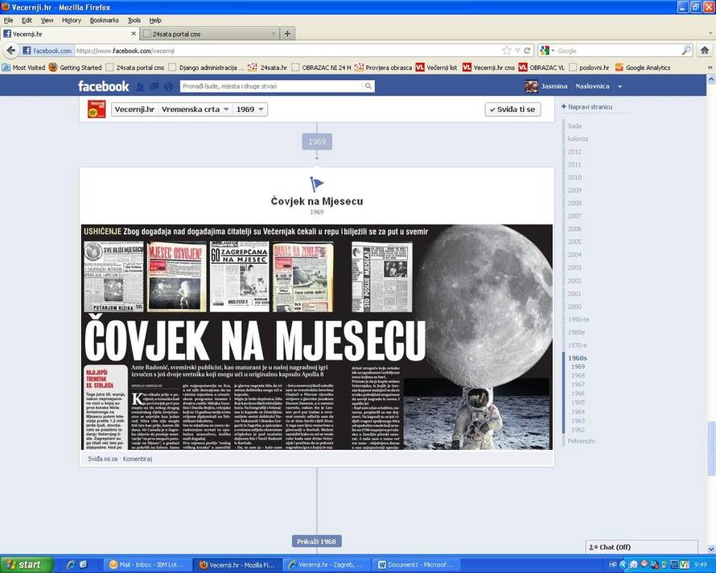Image resolution: width=716 pixels, height=573 pixels.
Task: Expand the 1969 year dropdown
Action: 250,109
